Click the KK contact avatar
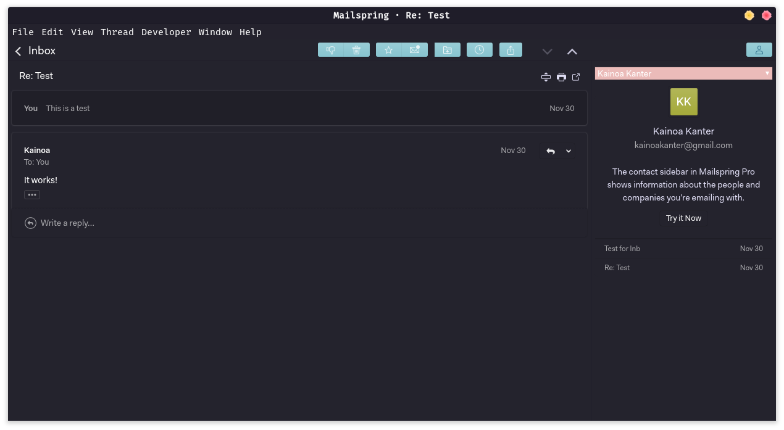 coord(684,102)
